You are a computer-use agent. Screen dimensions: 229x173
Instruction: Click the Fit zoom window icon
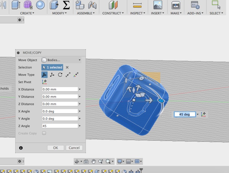[108, 161]
